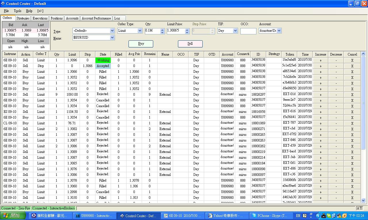Click the Qty input field
The height and width of the screenshot is (220, 368).
pyautogui.click(x=152, y=31)
